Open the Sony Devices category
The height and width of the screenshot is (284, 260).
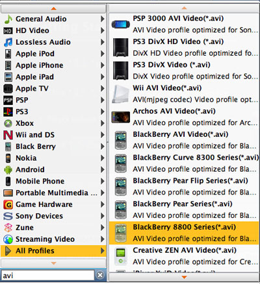53,216
